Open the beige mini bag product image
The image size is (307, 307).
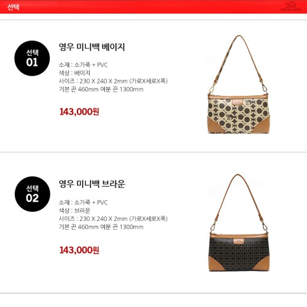(x=238, y=84)
